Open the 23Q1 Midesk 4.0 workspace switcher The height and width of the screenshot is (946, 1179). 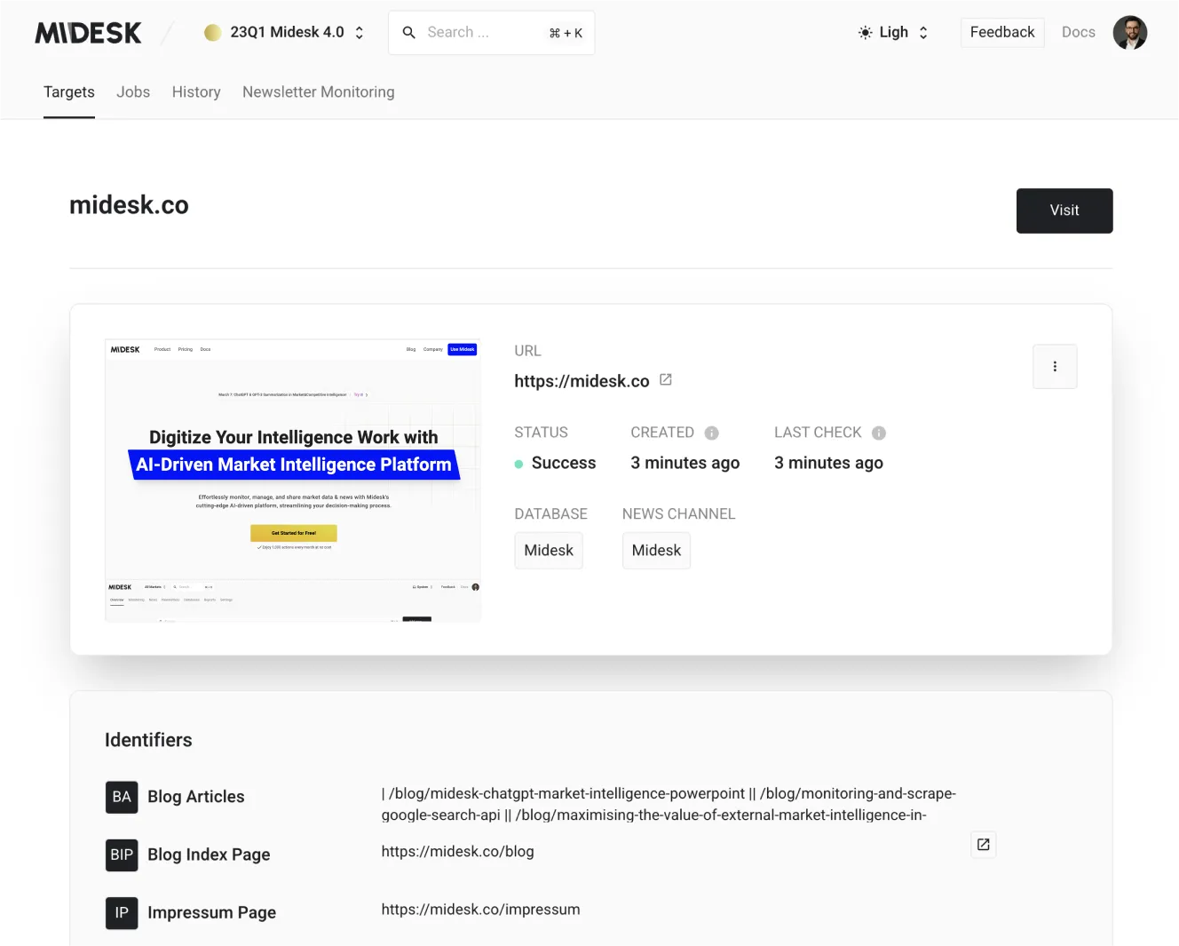click(284, 32)
